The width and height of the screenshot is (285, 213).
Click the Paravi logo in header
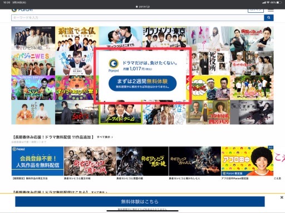coord(22,10)
